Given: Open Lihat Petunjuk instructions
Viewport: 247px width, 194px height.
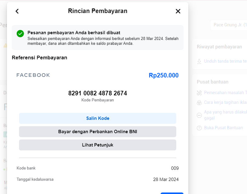Looking at the screenshot, I should point(97,145).
